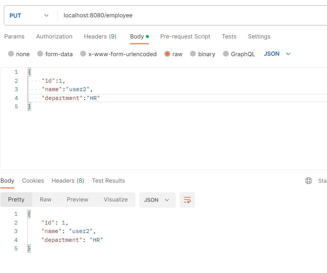Select the form-data radio option
This screenshot has height=273, width=327.
(40, 54)
